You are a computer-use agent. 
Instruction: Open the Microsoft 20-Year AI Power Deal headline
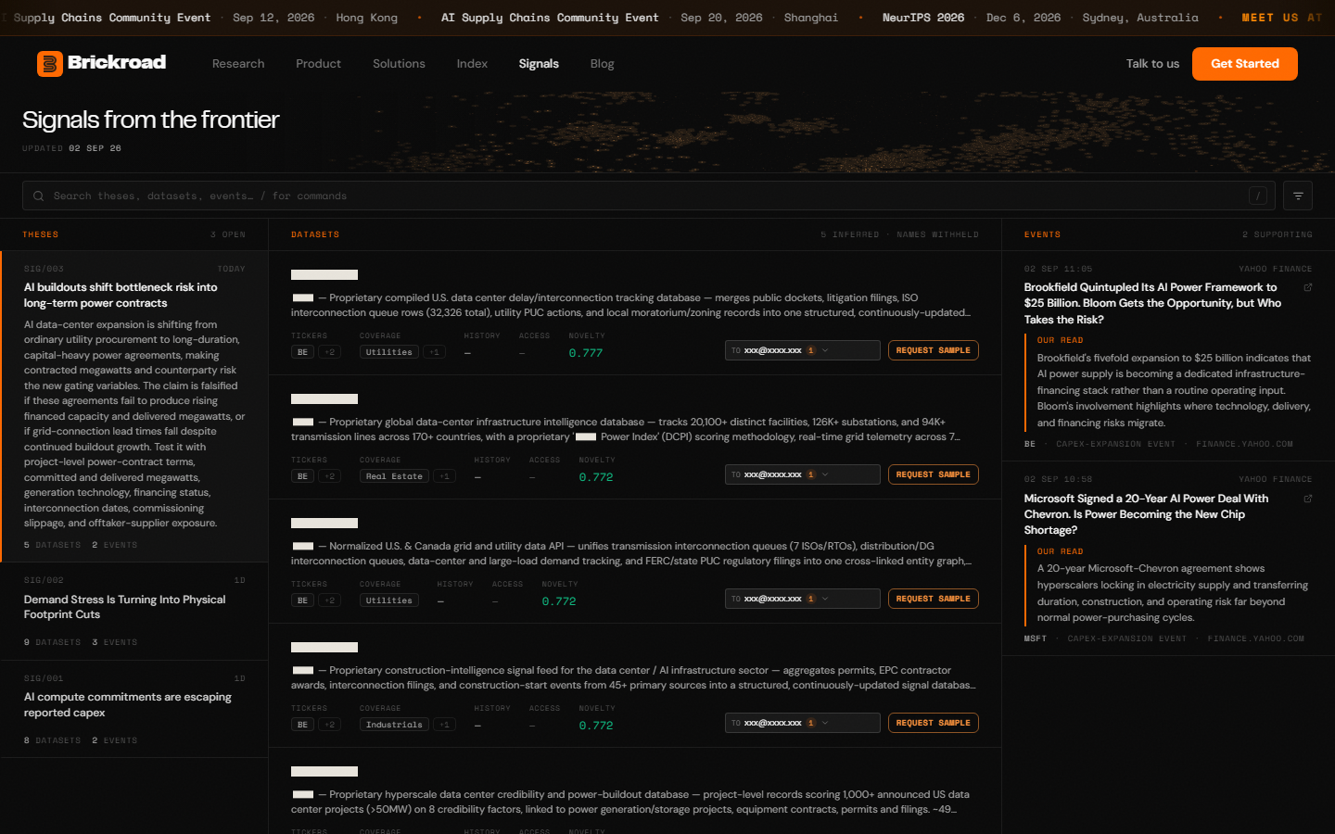[x=1146, y=514]
